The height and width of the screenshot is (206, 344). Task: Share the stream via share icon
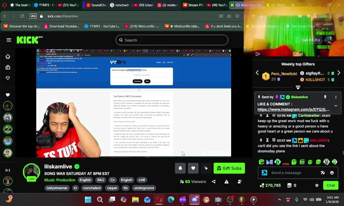point(214,182)
